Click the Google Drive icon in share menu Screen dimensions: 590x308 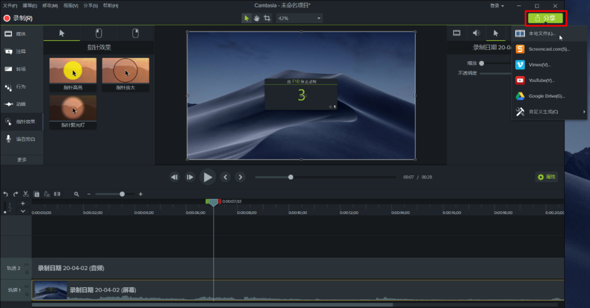click(x=520, y=96)
